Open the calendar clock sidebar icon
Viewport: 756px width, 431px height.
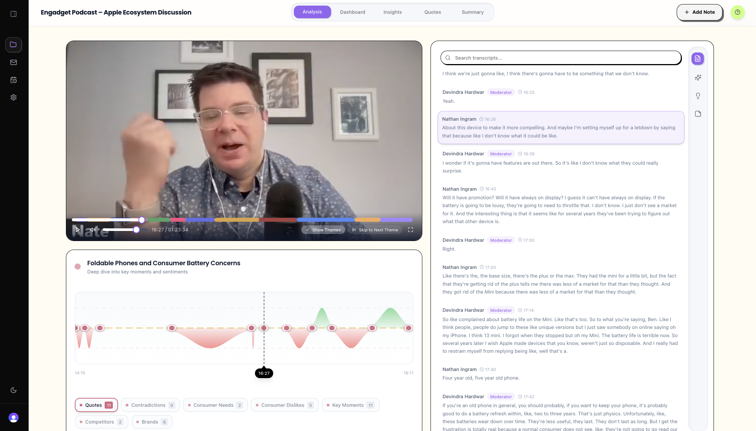(13, 80)
